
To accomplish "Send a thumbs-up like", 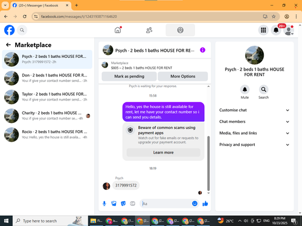I will click(205, 204).
